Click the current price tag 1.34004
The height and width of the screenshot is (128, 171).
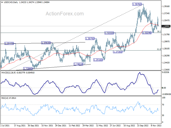pos(166,26)
